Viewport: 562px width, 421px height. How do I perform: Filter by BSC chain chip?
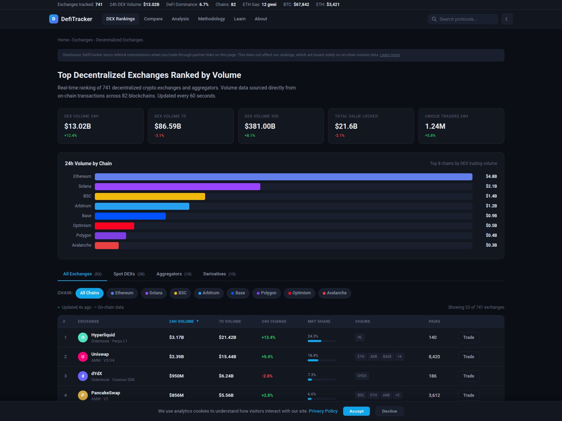(x=181, y=293)
